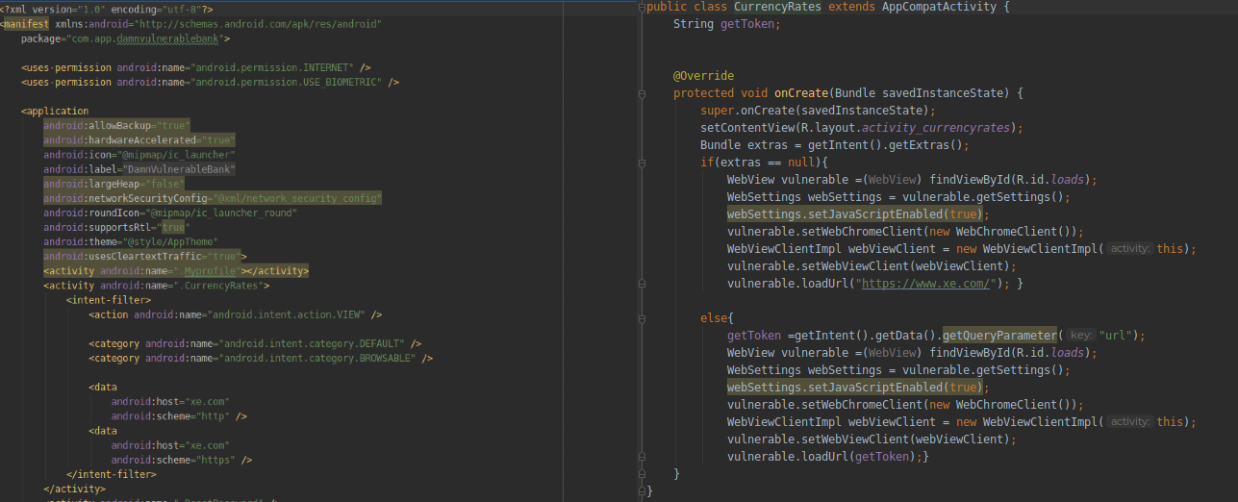
Task: Click the android:scheme https attribute
Action: tap(183, 460)
